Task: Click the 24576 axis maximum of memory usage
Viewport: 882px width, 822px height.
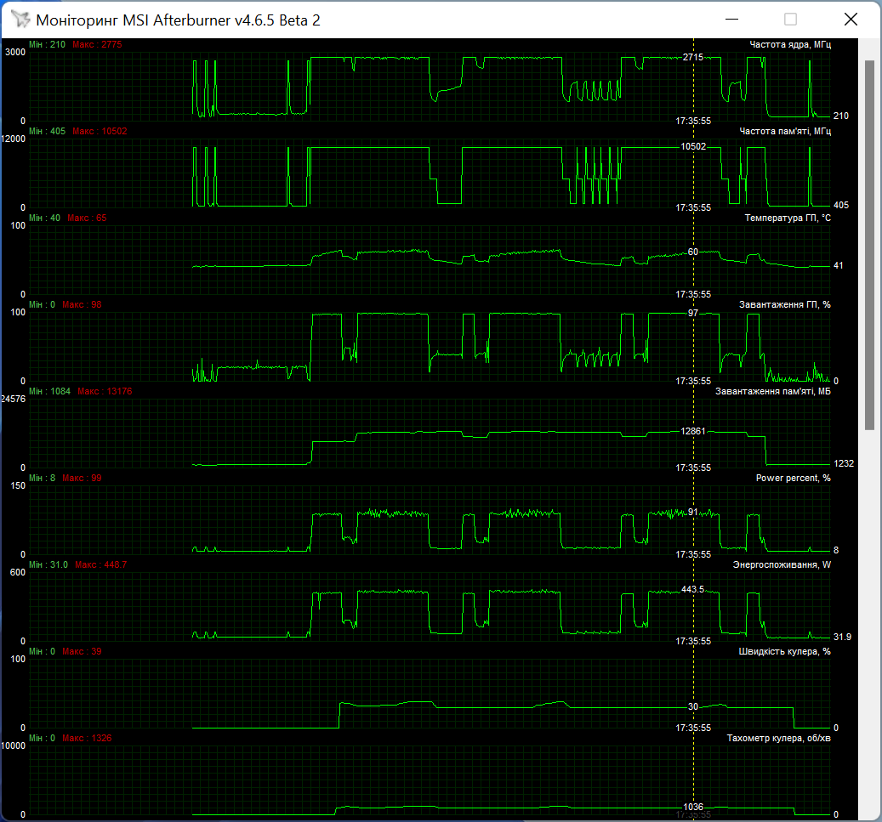Action: [x=14, y=399]
